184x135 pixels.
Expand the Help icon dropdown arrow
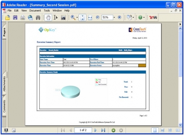pos(144,17)
